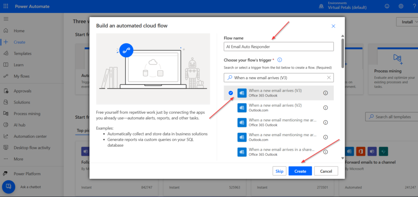Select Create in the sidebar
The image size is (418, 197).
(x=20, y=42)
